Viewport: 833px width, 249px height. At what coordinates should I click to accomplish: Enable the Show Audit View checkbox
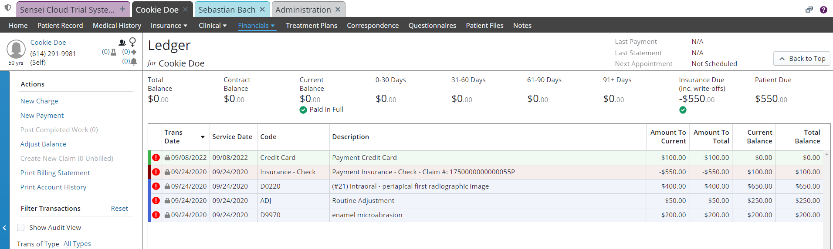pos(21,228)
